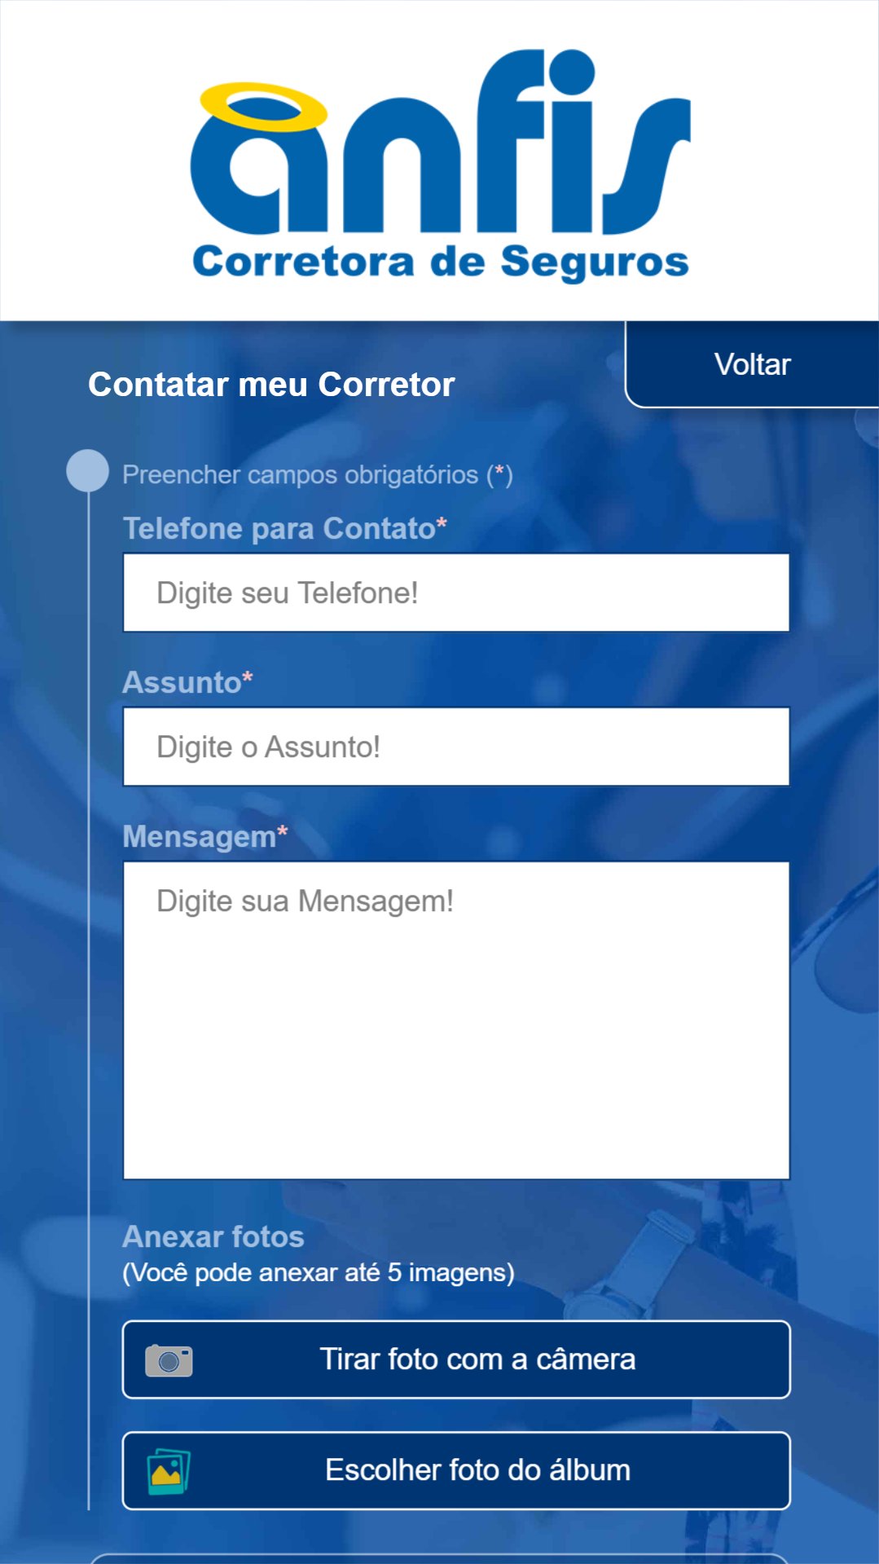The width and height of the screenshot is (879, 1564).
Task: Click inside the Digite sua Mensagem textarea
Action: (x=456, y=1020)
